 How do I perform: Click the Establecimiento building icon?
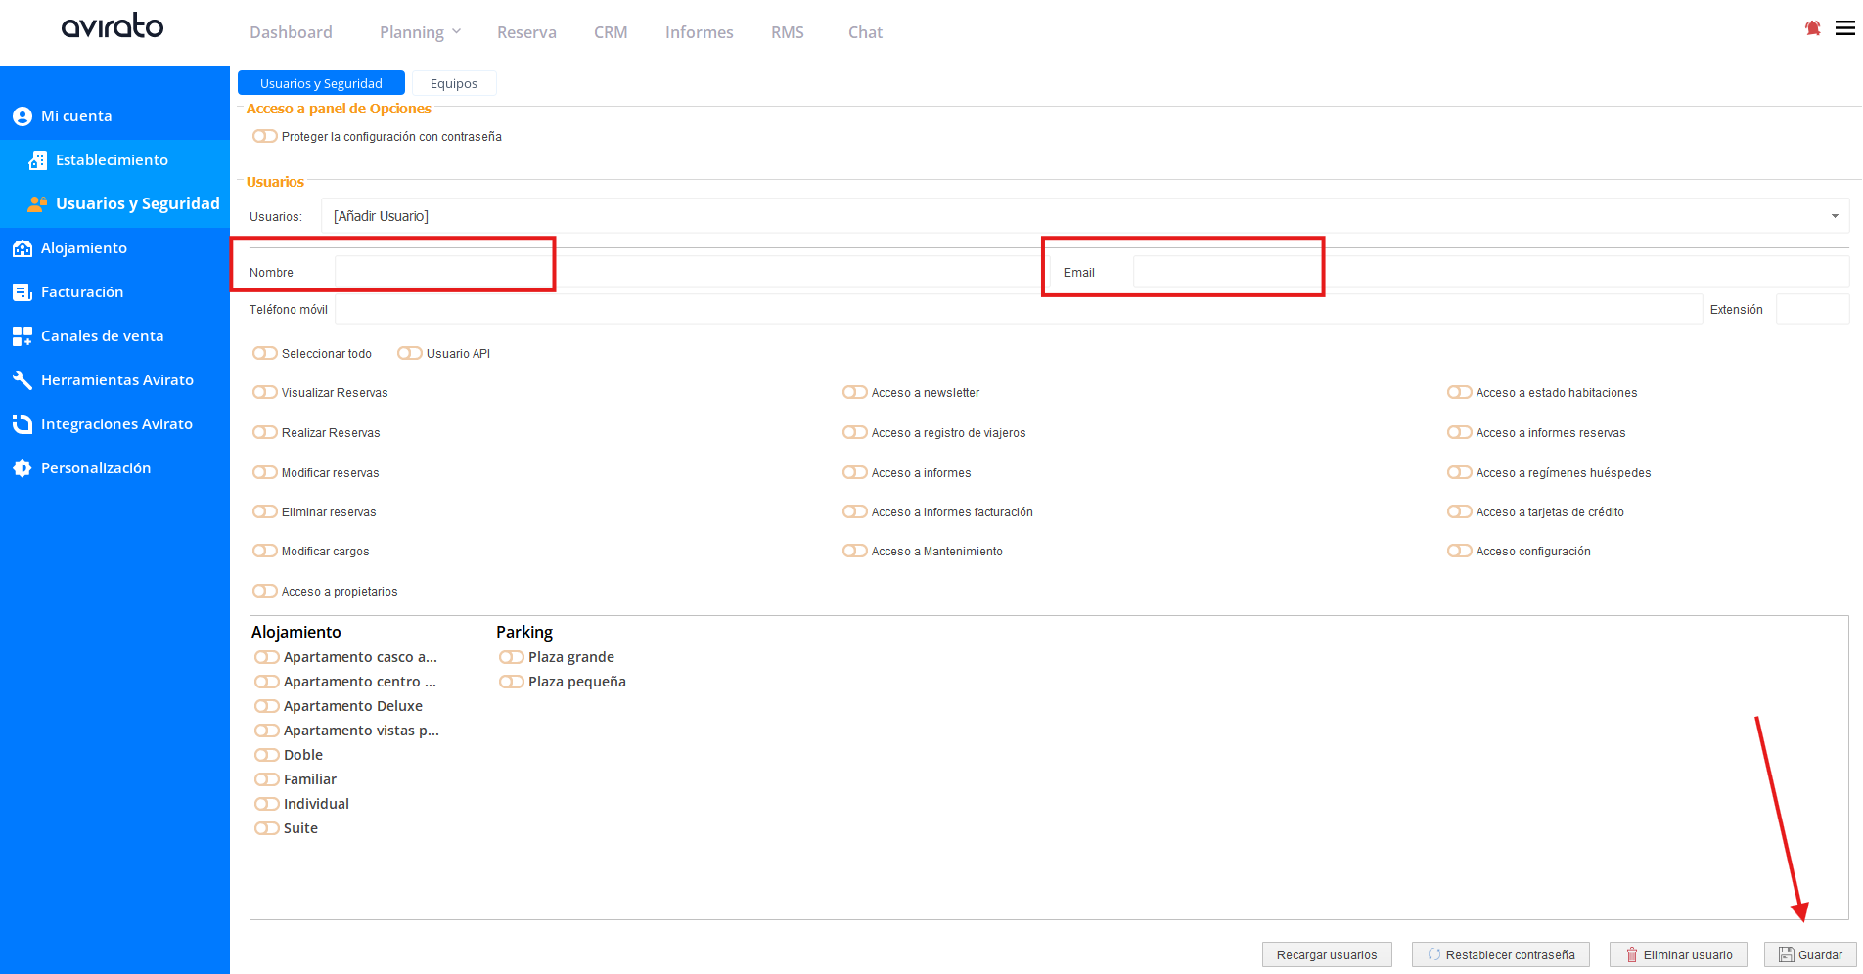[38, 160]
